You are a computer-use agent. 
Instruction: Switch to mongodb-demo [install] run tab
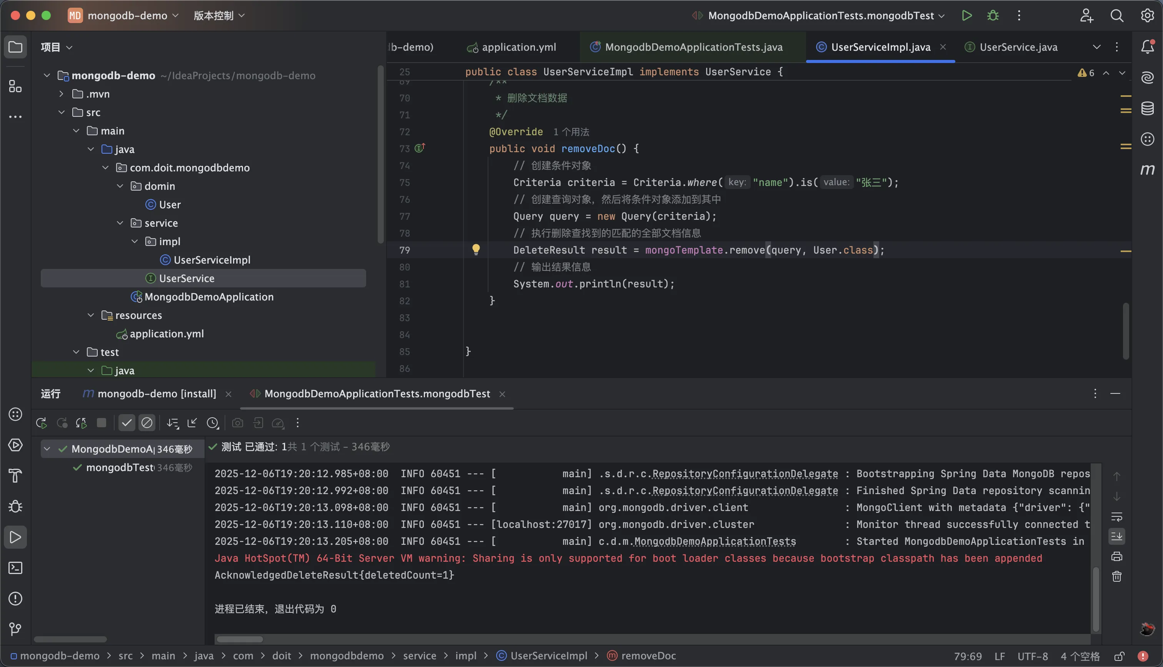[156, 393]
